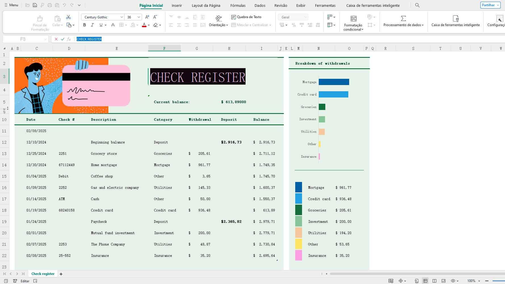The image size is (505, 284).
Task: Confirm formula entry with green checkmark
Action: coord(62,39)
